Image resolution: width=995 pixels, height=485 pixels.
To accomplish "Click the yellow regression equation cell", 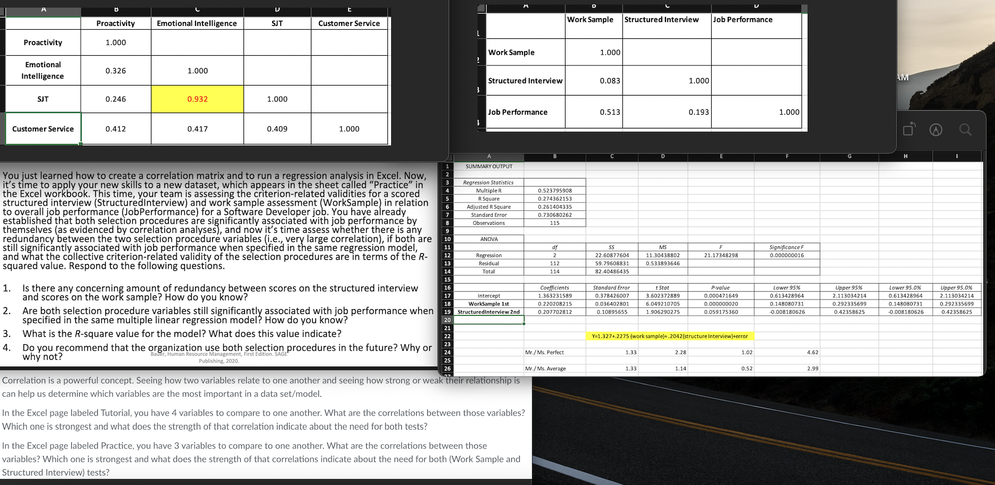I will [x=670, y=336].
